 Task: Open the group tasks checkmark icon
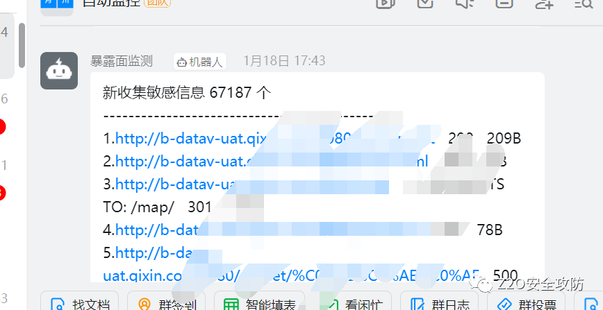click(425, 3)
